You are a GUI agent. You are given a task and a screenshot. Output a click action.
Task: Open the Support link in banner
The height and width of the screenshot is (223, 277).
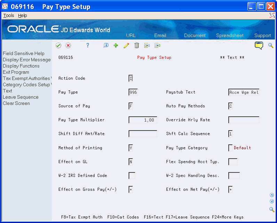click(262, 35)
